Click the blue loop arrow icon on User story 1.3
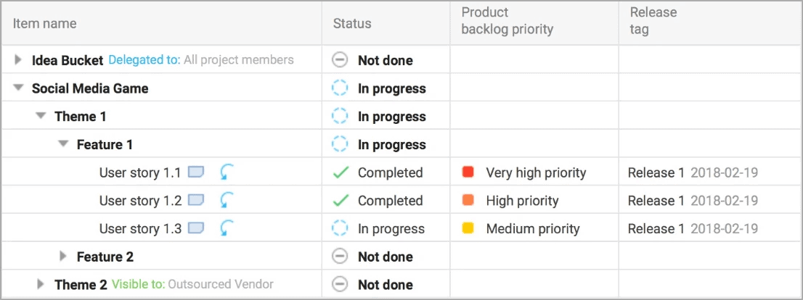This screenshot has height=300, width=803. pyautogui.click(x=227, y=228)
